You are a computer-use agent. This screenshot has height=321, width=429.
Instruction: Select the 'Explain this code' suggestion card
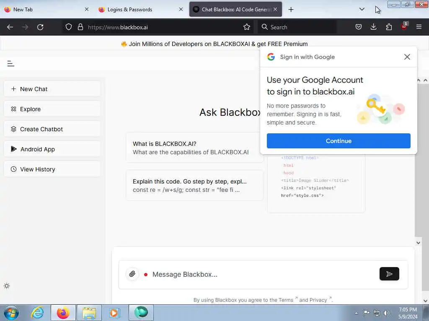194,185
